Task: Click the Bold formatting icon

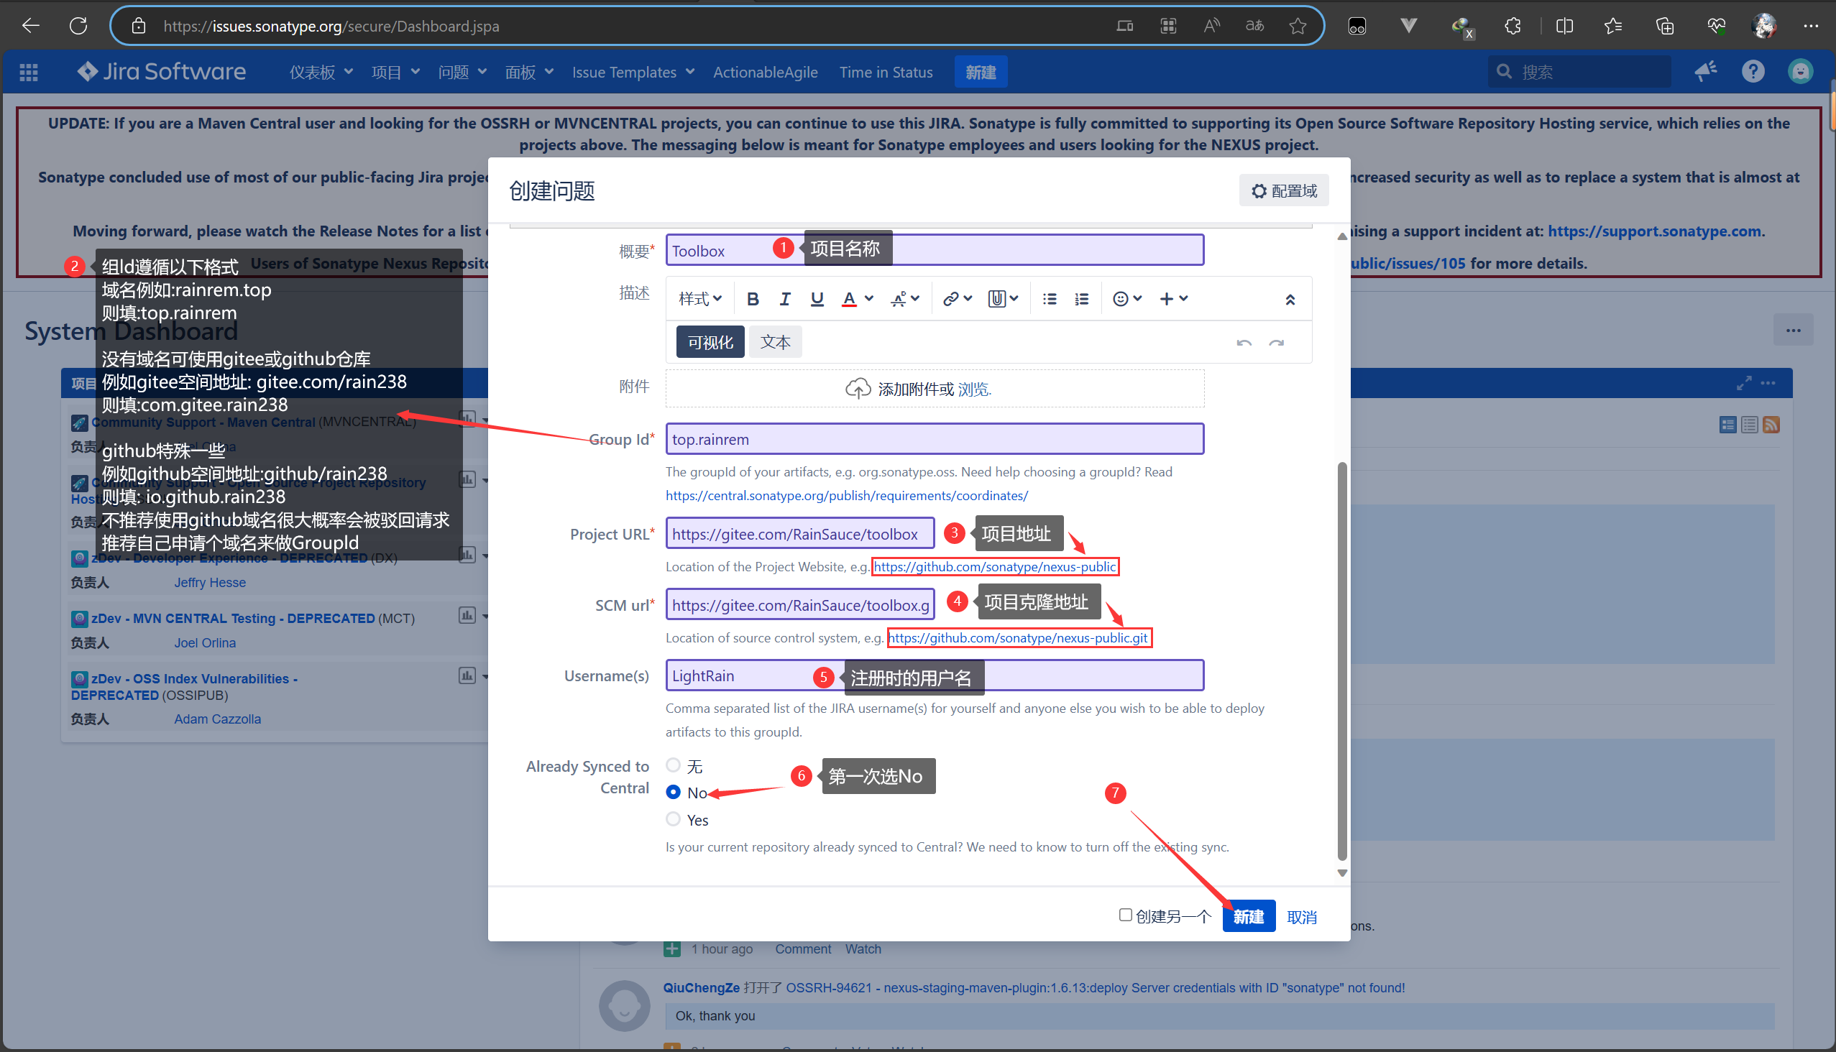Action: [x=753, y=298]
